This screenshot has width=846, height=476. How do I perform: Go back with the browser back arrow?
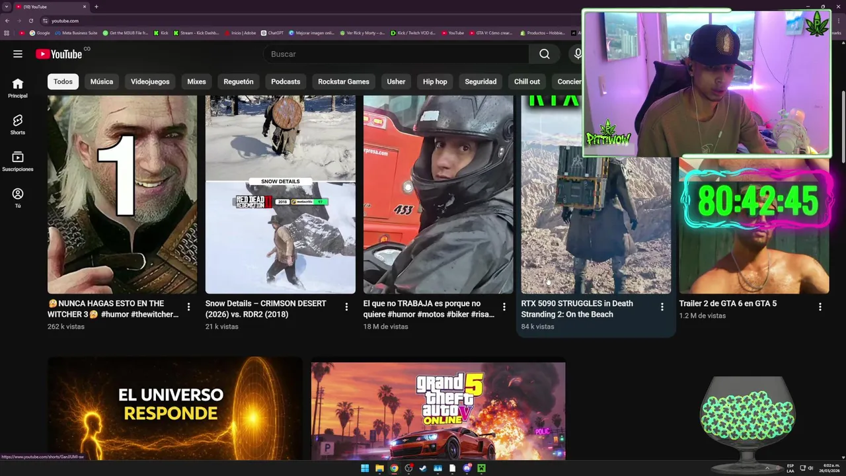pyautogui.click(x=7, y=20)
